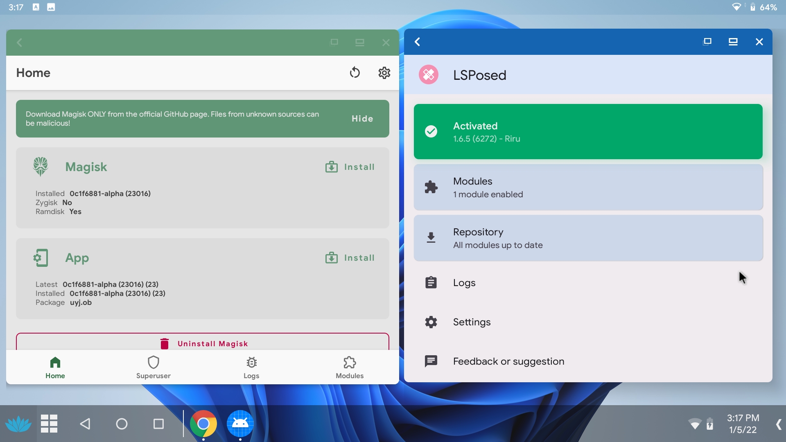
Task: Hide the GitHub download warning banner
Action: point(362,119)
